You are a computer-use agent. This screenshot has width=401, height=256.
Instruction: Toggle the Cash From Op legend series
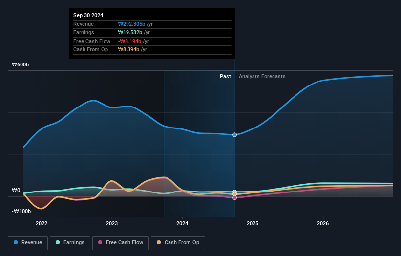[x=178, y=243]
